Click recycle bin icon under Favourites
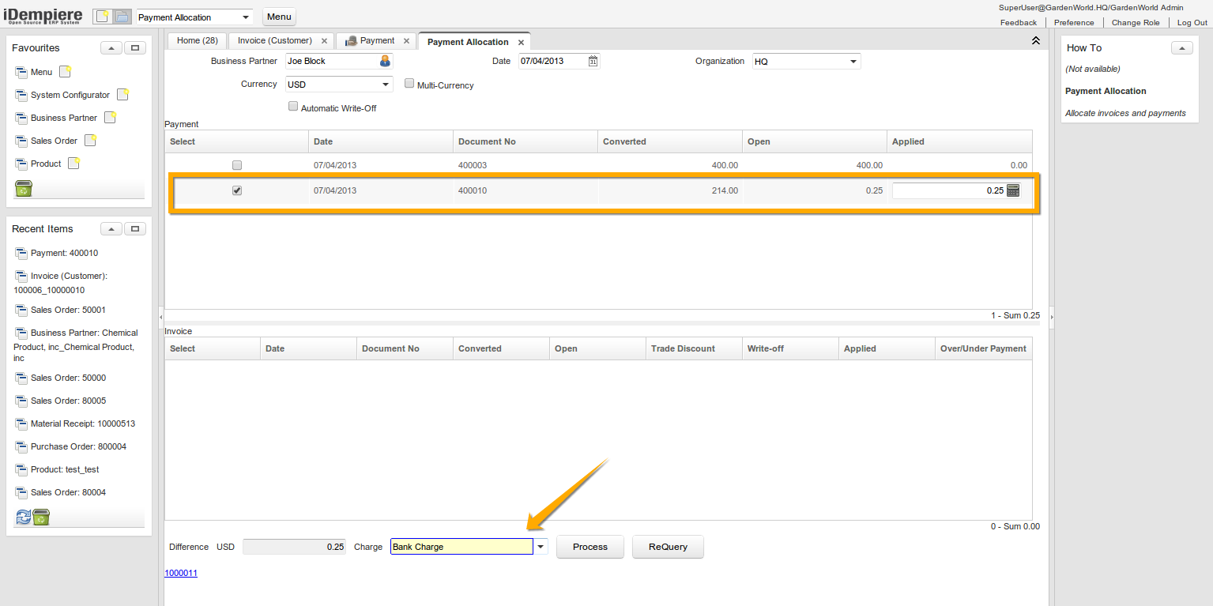The height and width of the screenshot is (606, 1213). click(24, 188)
